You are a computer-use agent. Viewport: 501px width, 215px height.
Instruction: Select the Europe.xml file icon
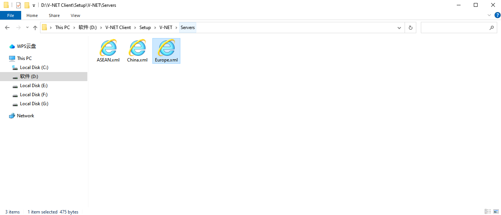point(166,48)
